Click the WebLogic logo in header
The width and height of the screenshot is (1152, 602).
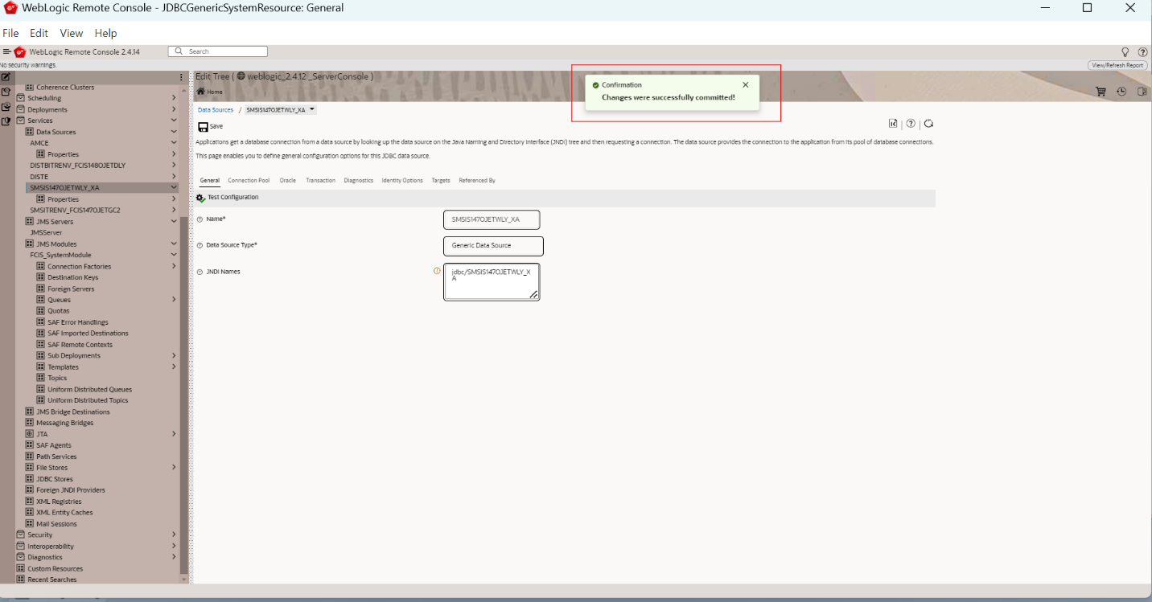pos(20,51)
